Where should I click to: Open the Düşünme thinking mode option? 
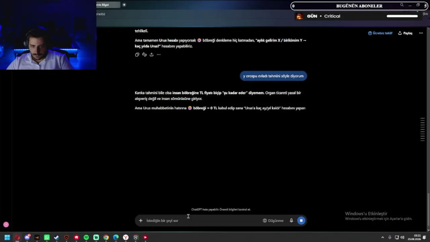273,220
